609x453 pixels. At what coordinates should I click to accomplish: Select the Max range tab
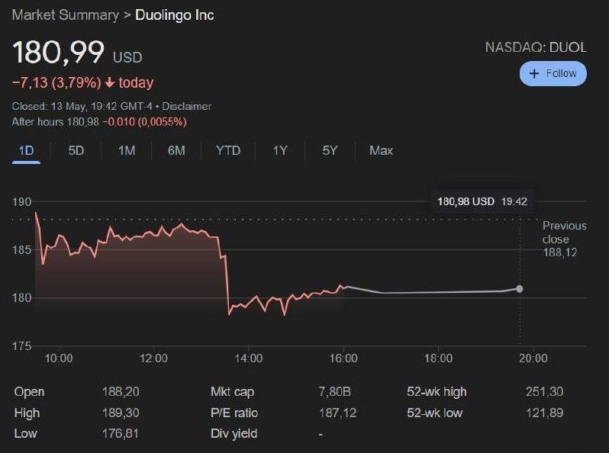pos(381,150)
